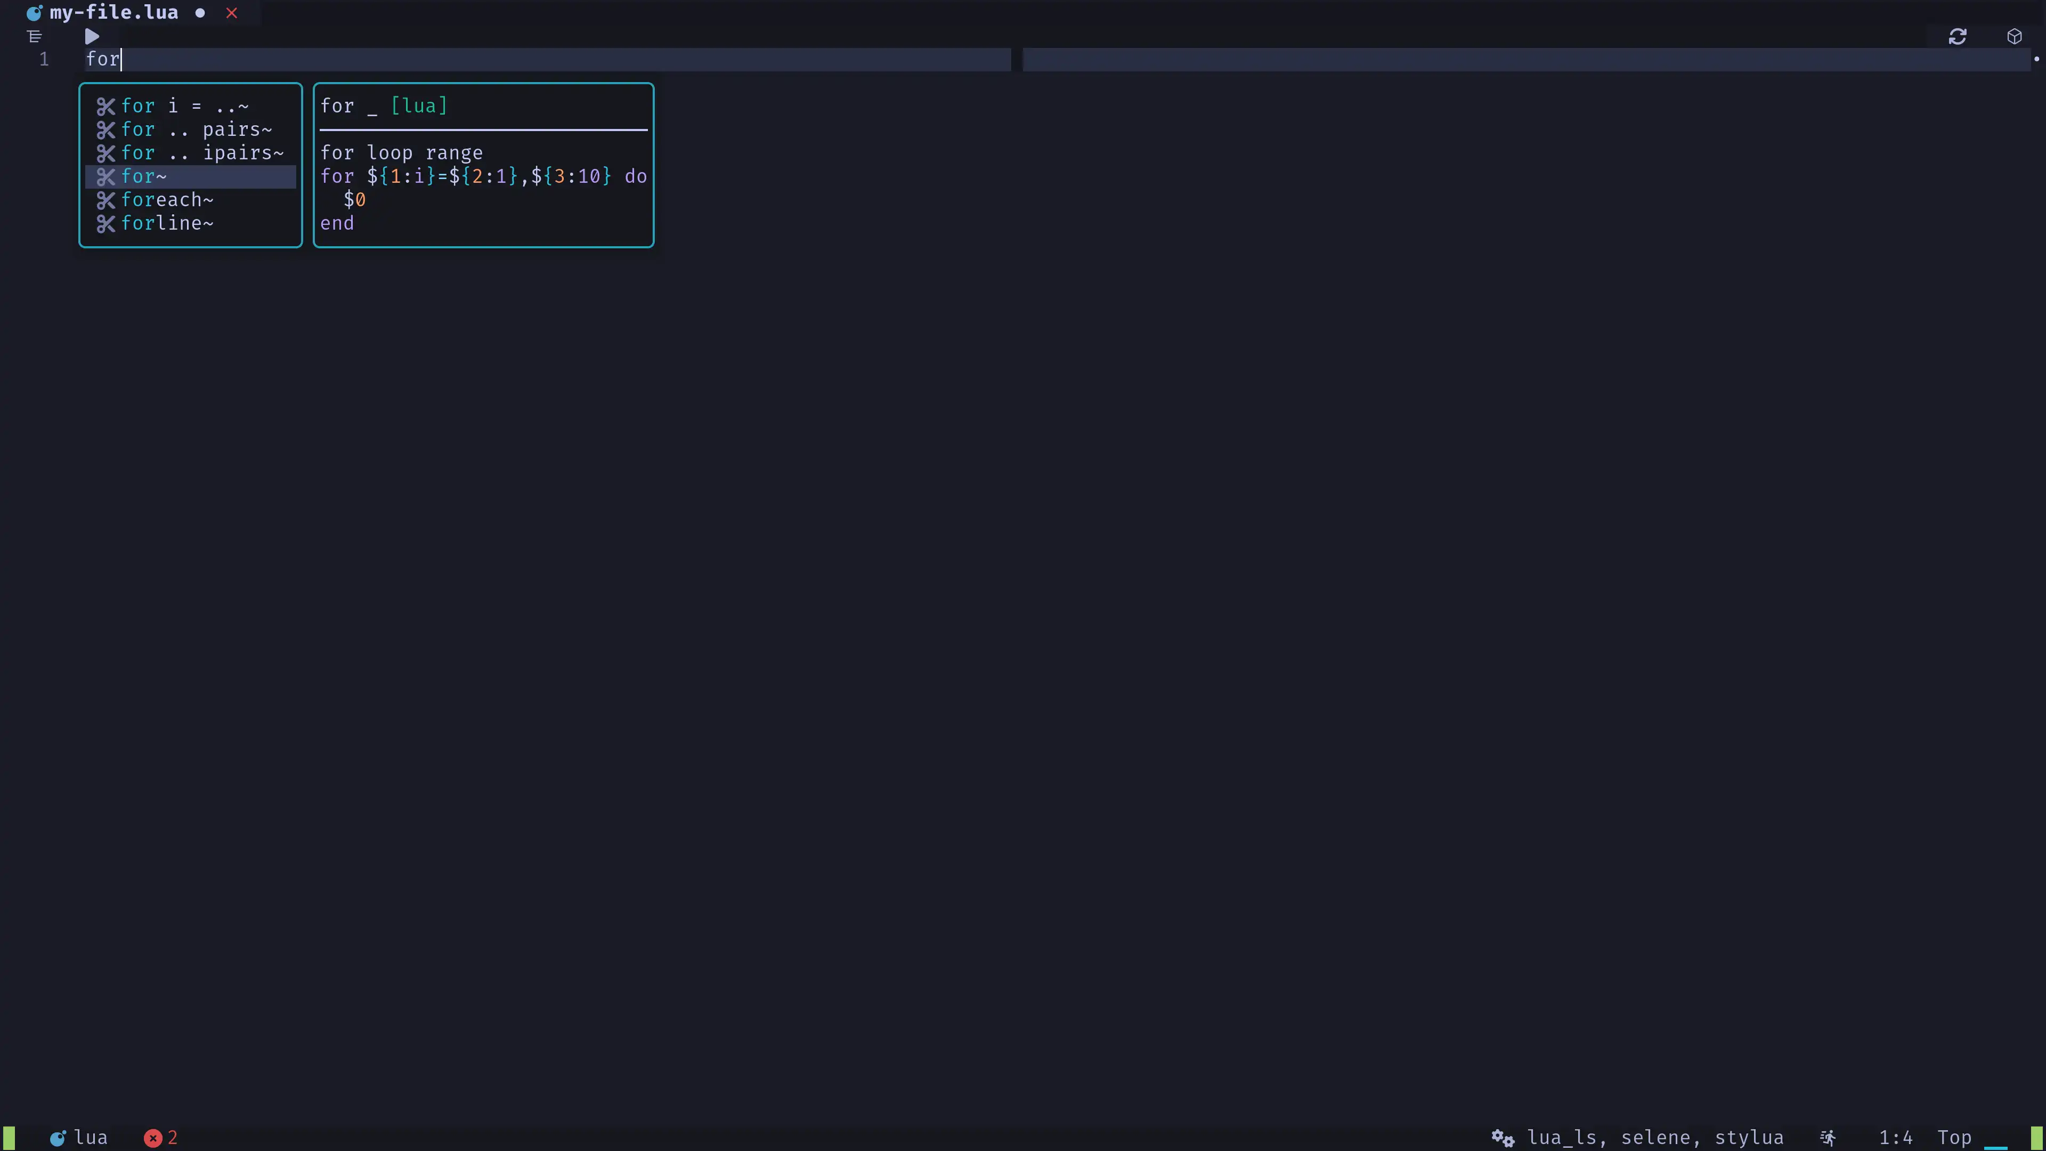Click scissors icon beside 'for~'

click(105, 176)
